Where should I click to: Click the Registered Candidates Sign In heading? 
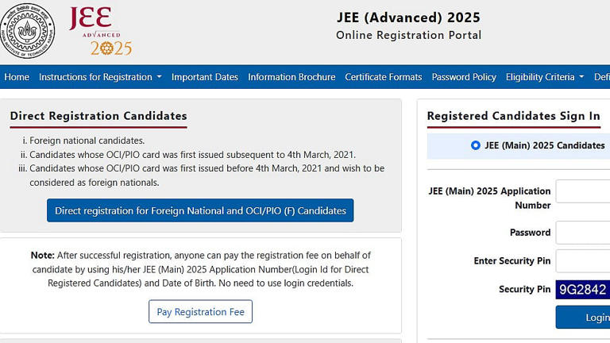pyautogui.click(x=513, y=116)
